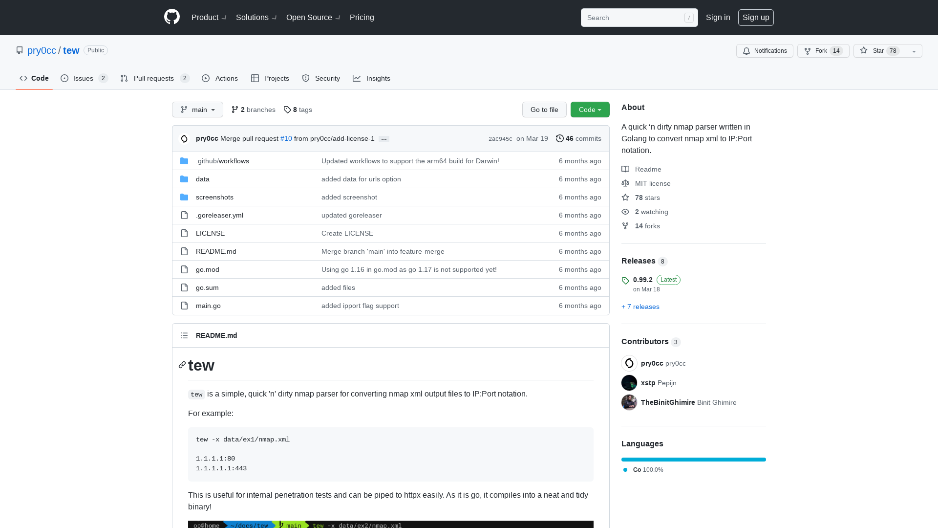Expand the Product menu
This screenshot has height=528, width=938.
click(209, 18)
